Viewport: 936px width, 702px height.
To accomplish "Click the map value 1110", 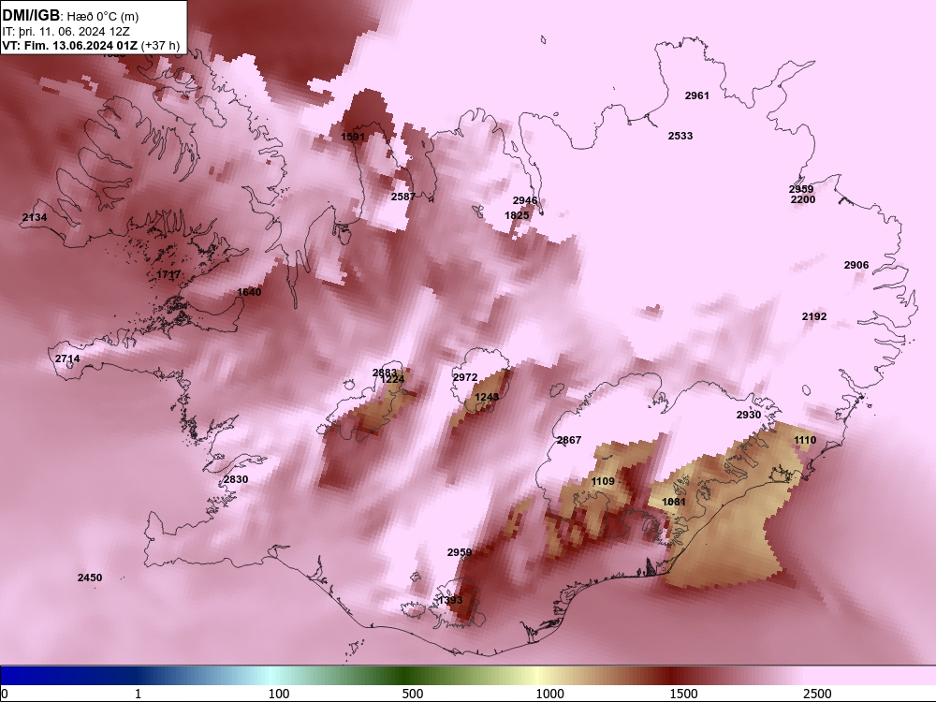I will coord(805,440).
